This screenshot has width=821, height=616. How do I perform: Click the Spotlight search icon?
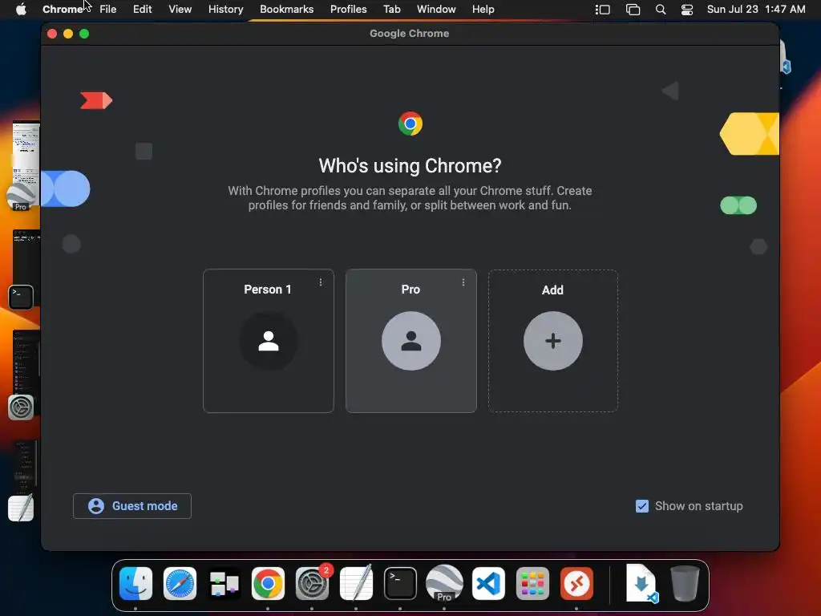[661, 10]
